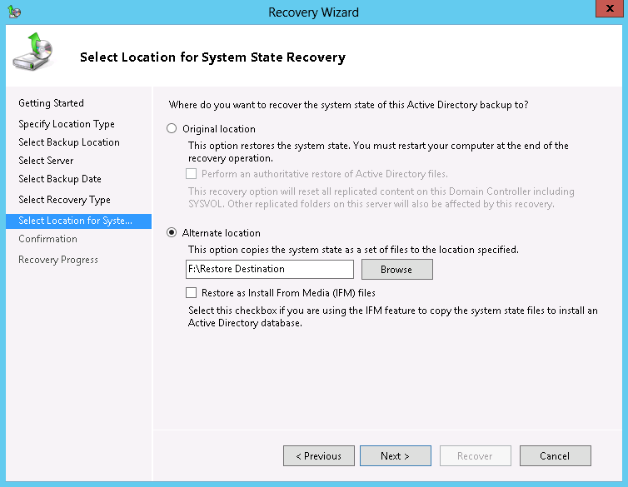Go back with the Previous button
The width and height of the screenshot is (628, 487).
coord(319,456)
